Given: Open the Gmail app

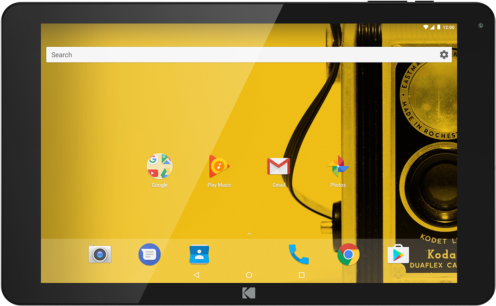Looking at the screenshot, I should tap(278, 167).
